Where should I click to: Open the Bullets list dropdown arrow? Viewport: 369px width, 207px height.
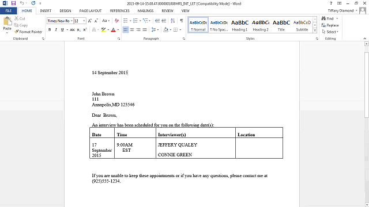click(x=130, y=21)
